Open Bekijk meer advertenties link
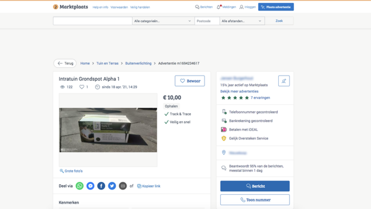This screenshot has width=371, height=209. (239, 92)
